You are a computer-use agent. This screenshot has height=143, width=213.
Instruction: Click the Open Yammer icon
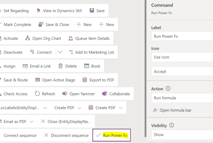click(65, 94)
